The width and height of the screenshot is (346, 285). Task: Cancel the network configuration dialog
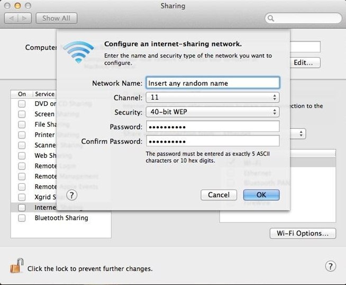tap(218, 195)
